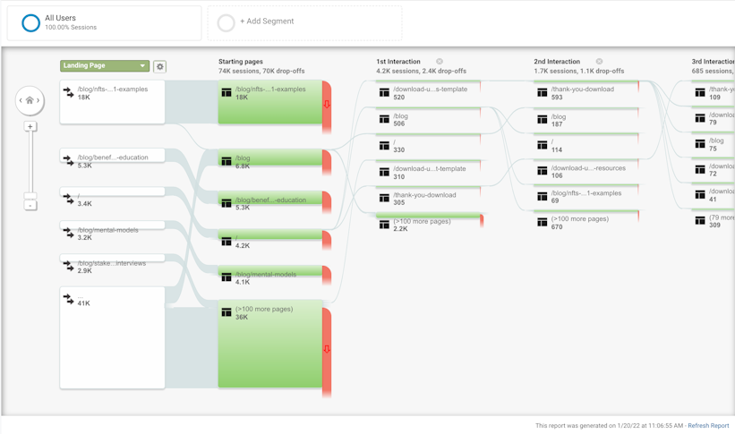
Task: Click the red drop-off arrow on >100 more pages
Action: [327, 349]
